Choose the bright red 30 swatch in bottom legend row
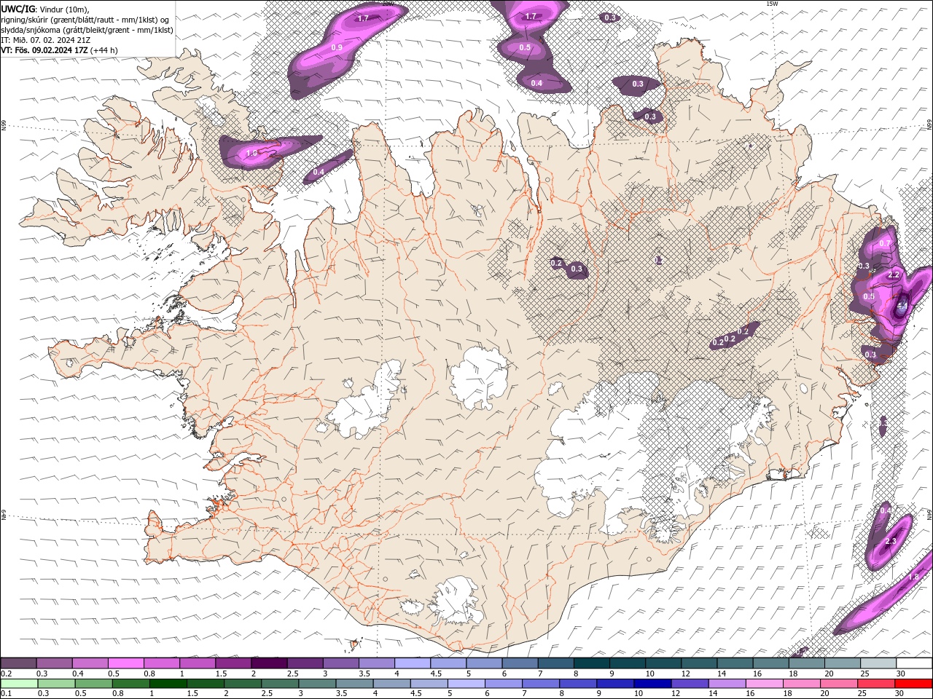This screenshot has height=699, width=933. 913,683
